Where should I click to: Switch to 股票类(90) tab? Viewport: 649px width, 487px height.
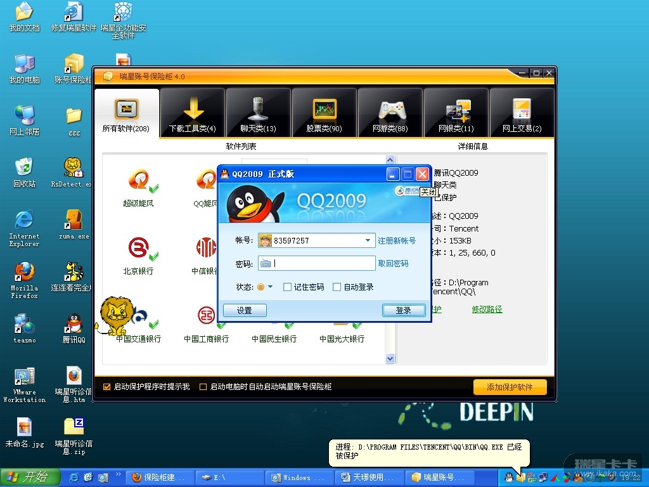coord(324,112)
